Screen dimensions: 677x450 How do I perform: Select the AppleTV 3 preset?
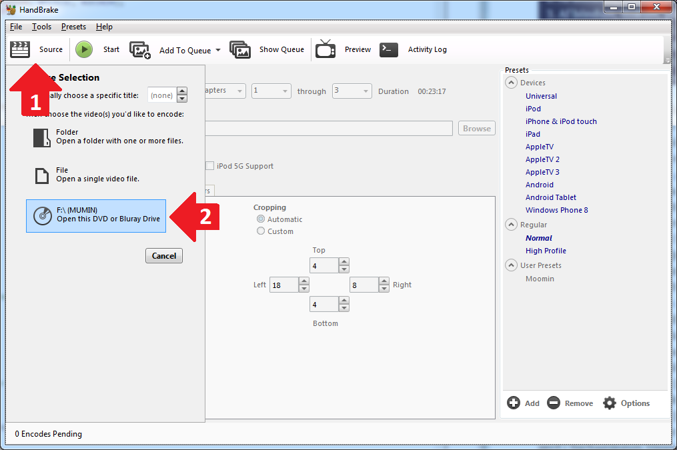point(542,172)
